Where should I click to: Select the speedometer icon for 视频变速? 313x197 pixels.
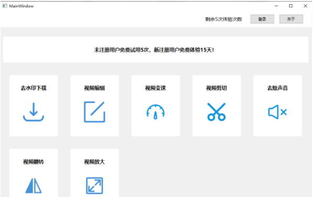[155, 112]
